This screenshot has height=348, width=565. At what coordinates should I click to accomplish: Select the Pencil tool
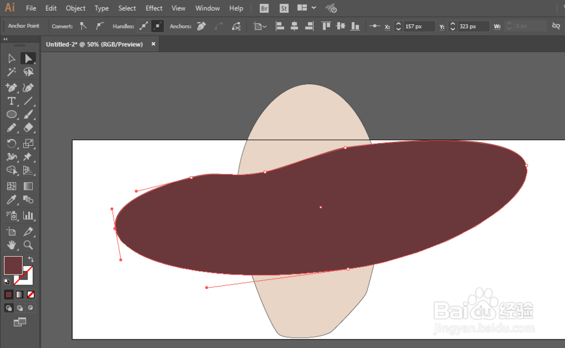(11, 128)
